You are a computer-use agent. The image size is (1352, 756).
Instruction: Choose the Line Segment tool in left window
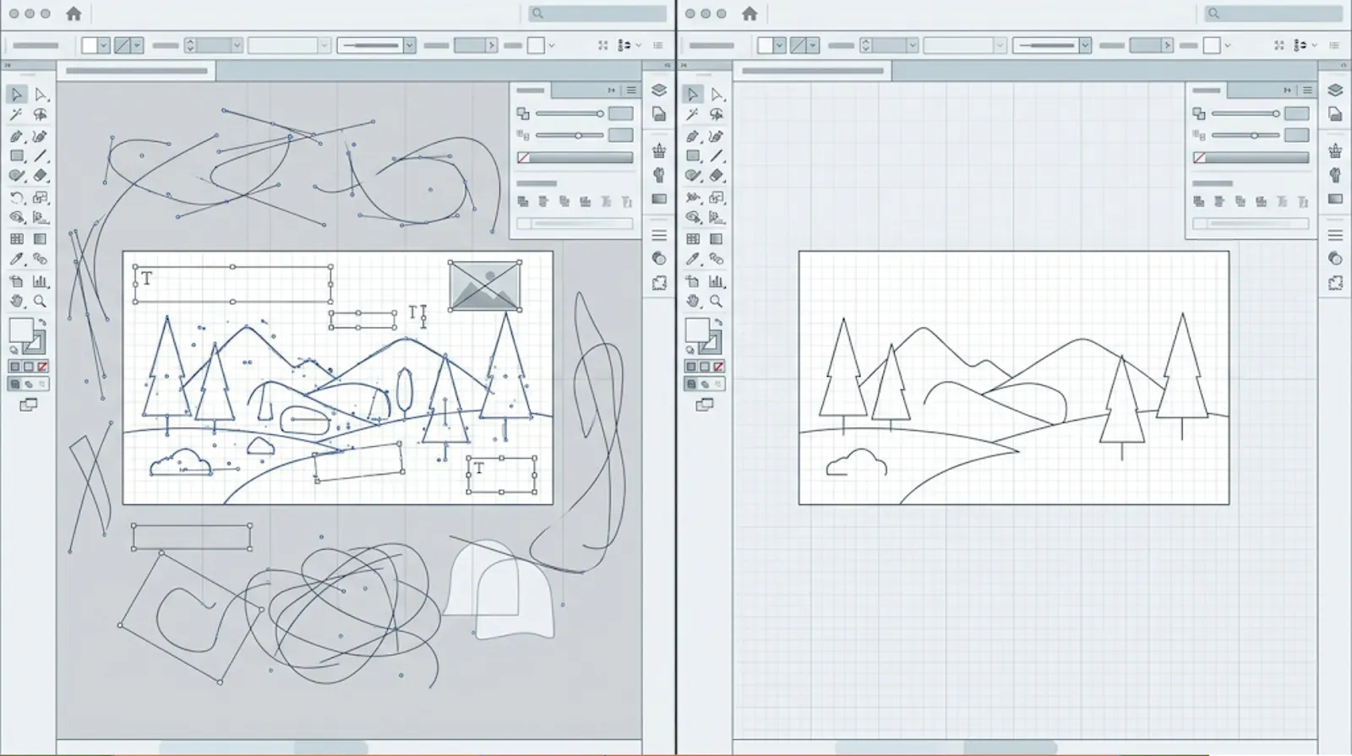click(41, 156)
